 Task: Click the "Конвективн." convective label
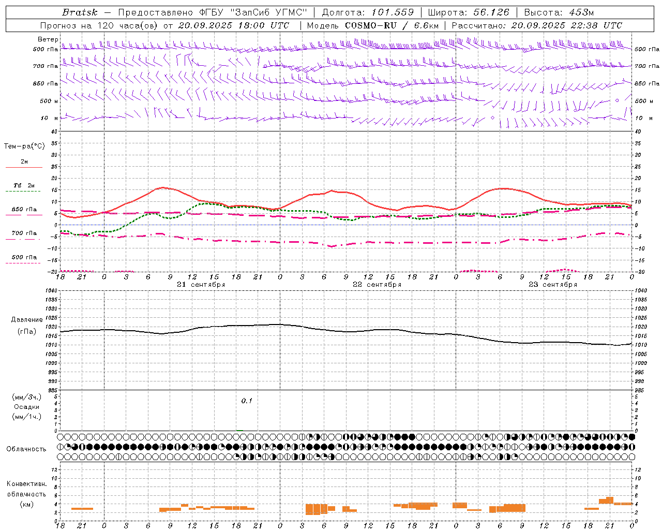27,483
